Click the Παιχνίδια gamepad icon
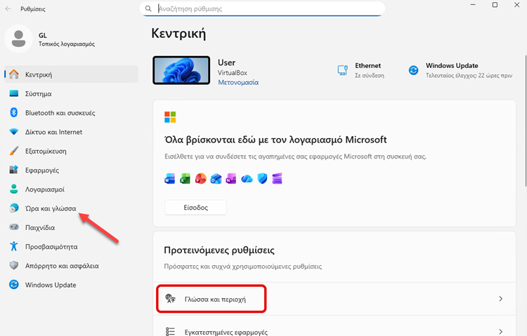Viewport: 527px width, 336px height. 13,227
